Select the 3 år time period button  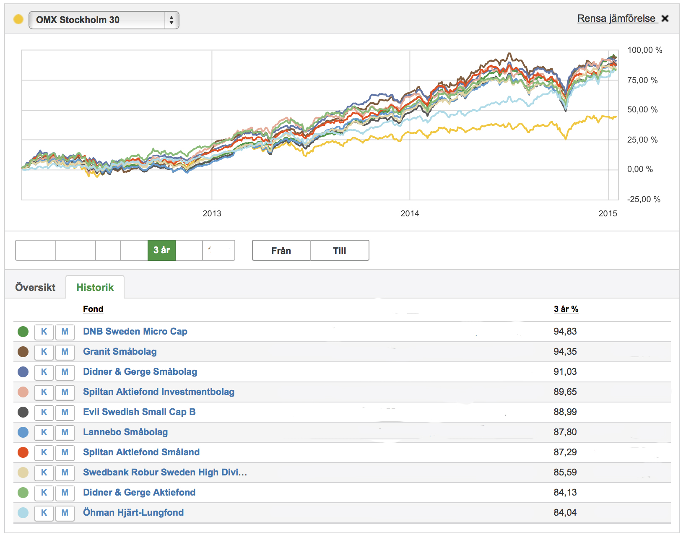point(161,250)
